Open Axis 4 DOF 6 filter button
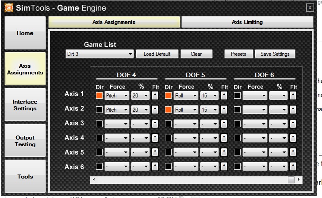The height and width of the screenshot is (198, 322). coord(293,138)
